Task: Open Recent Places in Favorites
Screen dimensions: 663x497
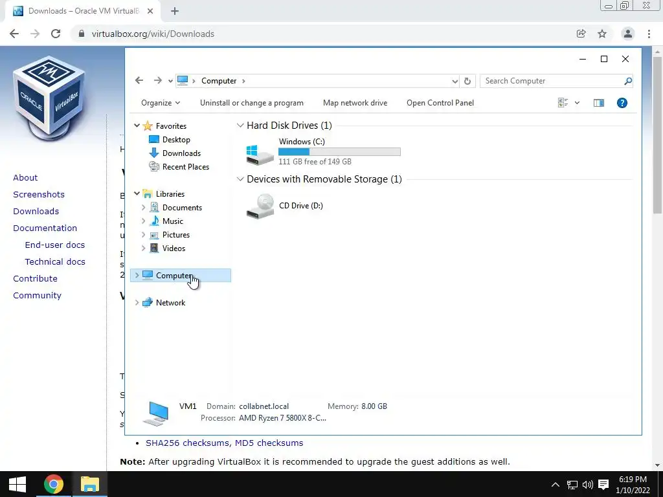Action: pos(186,166)
